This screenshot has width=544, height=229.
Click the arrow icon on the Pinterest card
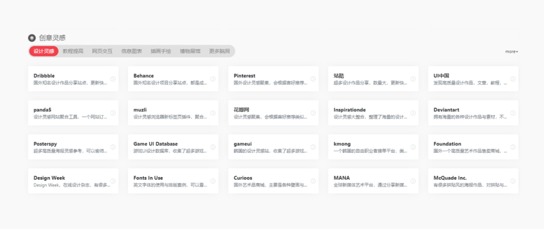[313, 79]
